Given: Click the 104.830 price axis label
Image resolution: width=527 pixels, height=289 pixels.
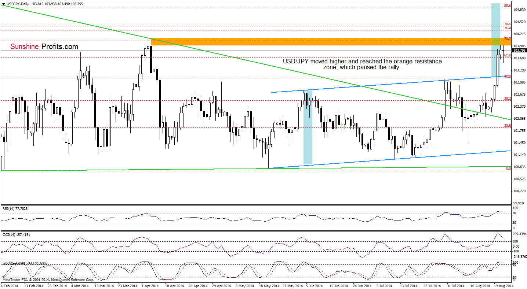Looking at the screenshot, I should click(x=519, y=10).
